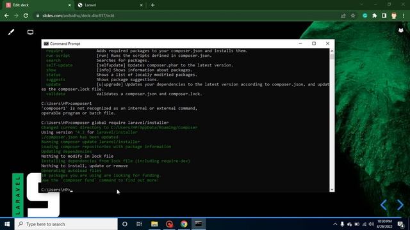Start presentation with the screen icon

pos(30,32)
